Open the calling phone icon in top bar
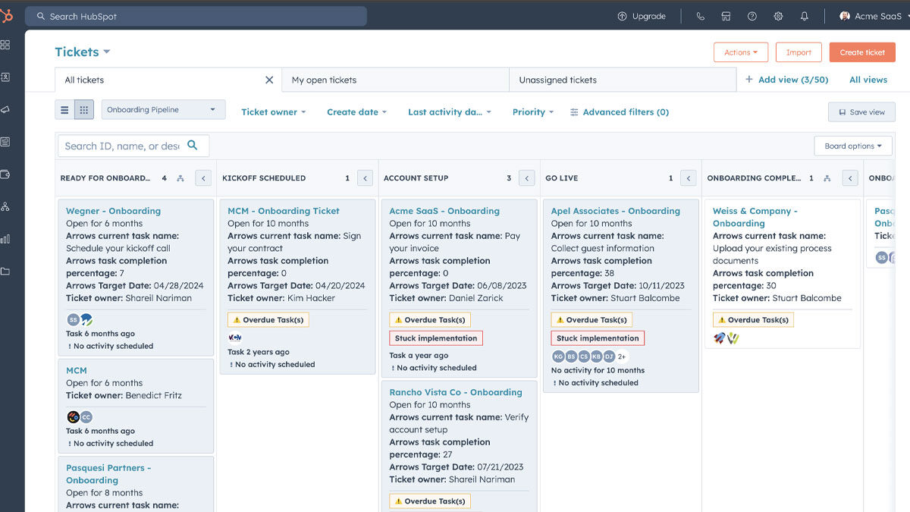Screen dimensions: 910x512 pyautogui.click(x=700, y=16)
